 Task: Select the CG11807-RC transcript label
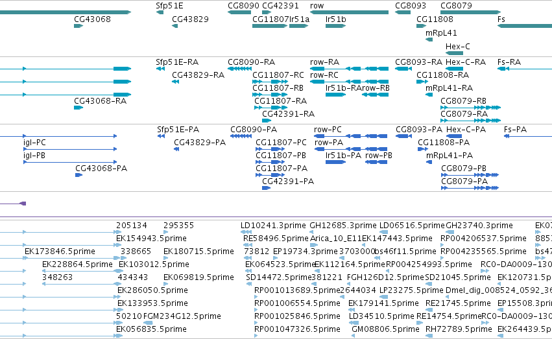(278, 75)
